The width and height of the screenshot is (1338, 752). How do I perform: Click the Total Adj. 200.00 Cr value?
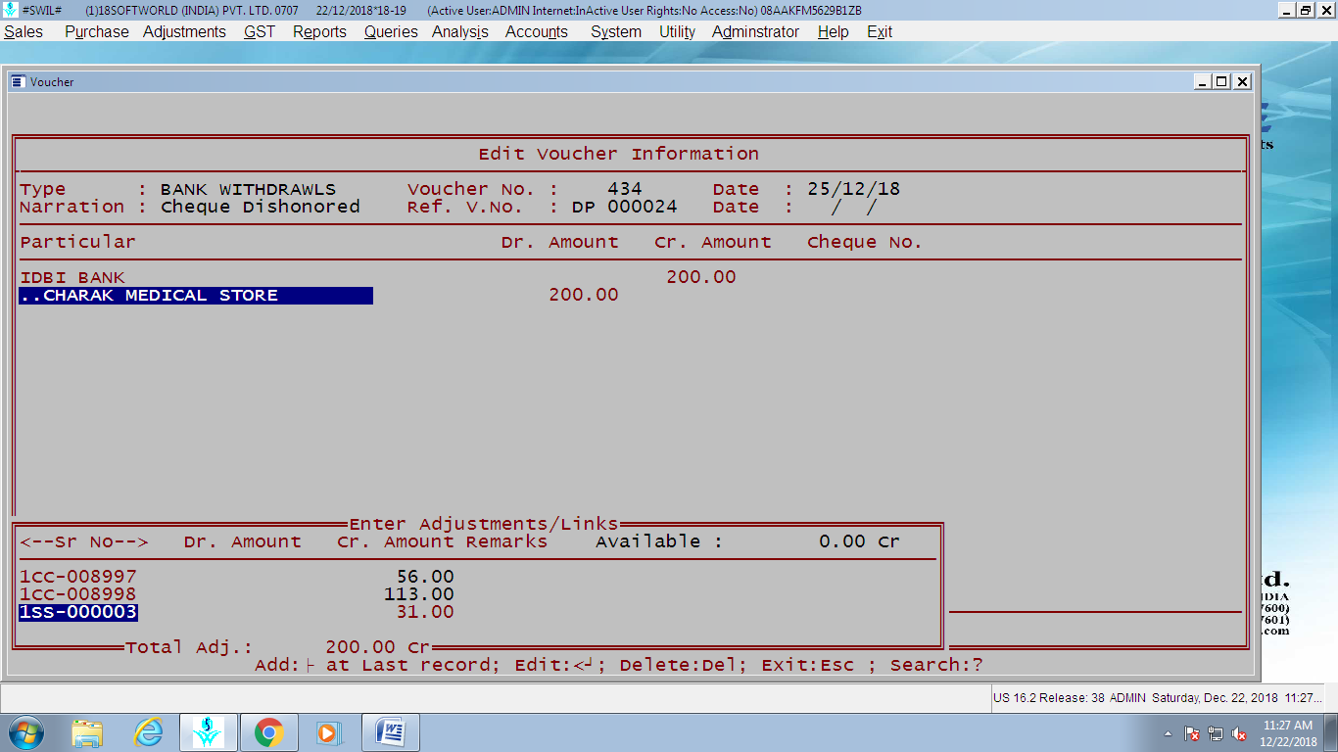pos(378,647)
